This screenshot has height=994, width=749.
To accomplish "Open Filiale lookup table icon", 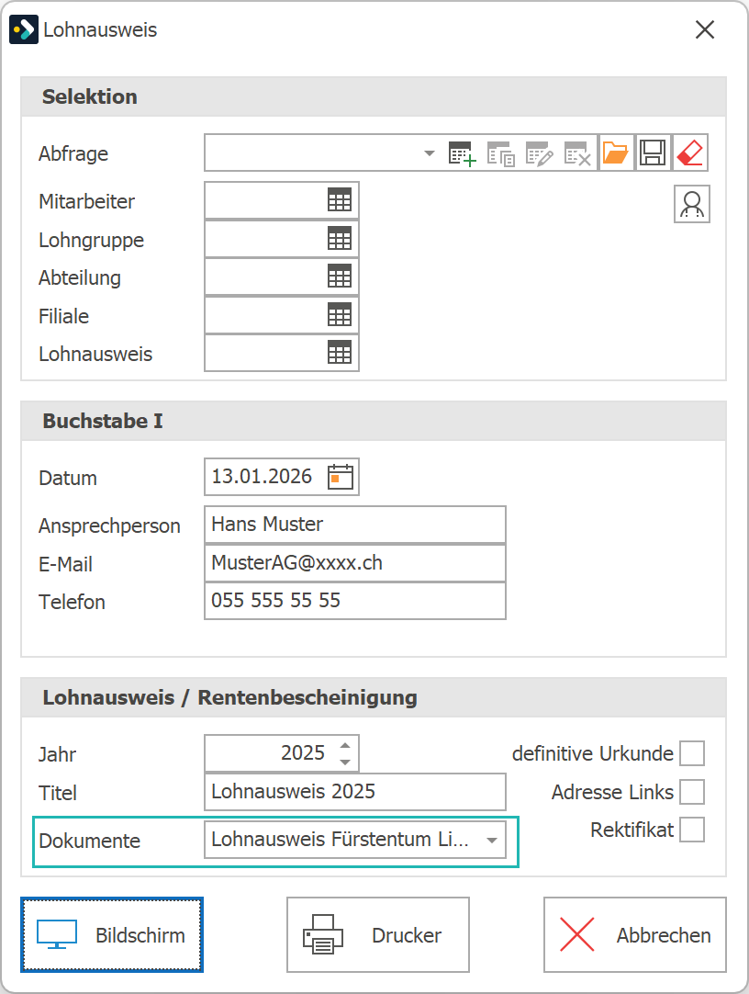I will (340, 314).
